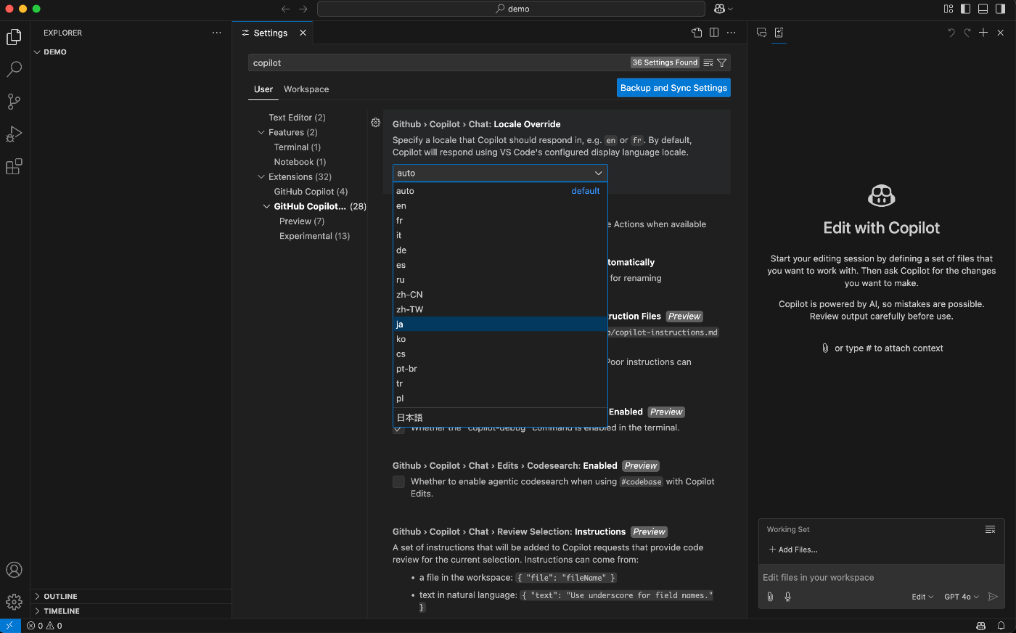The image size is (1016, 633).
Task: Choose 'pt-br' from the locale list
Action: pos(500,369)
